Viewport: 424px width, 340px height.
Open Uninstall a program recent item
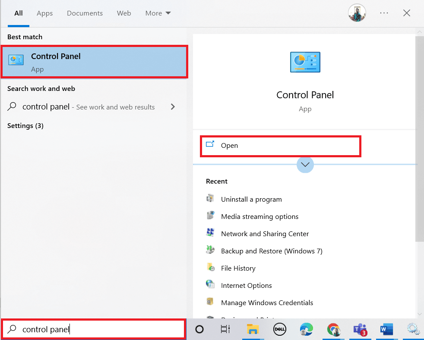[251, 200]
